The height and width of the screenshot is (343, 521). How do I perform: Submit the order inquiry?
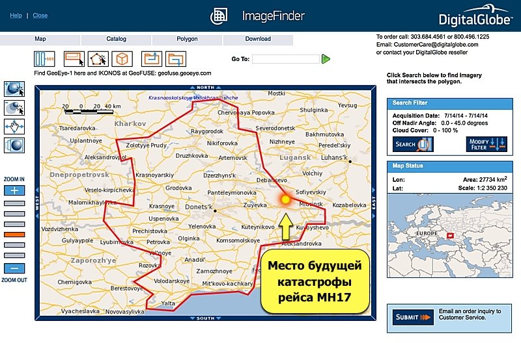coord(414,316)
